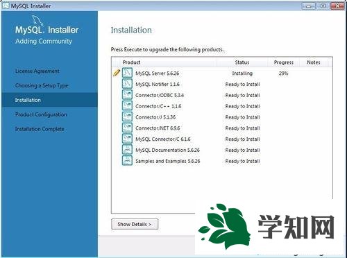347x258 pixels.
Task: Click the MySQL Server 5.6.26 product icon
Action: pyautogui.click(x=127, y=73)
